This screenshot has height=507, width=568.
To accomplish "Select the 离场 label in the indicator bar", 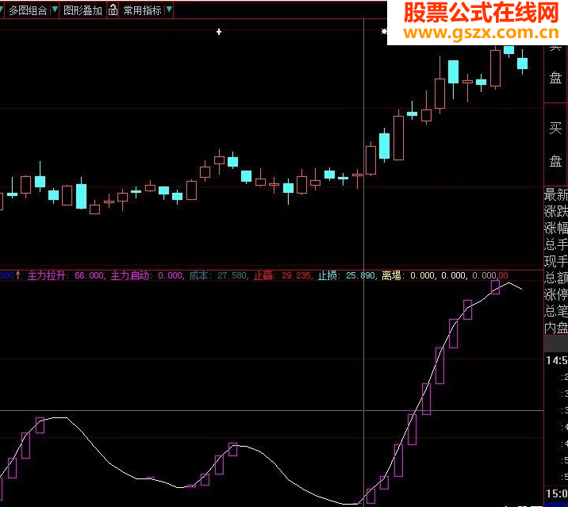I will [392, 276].
